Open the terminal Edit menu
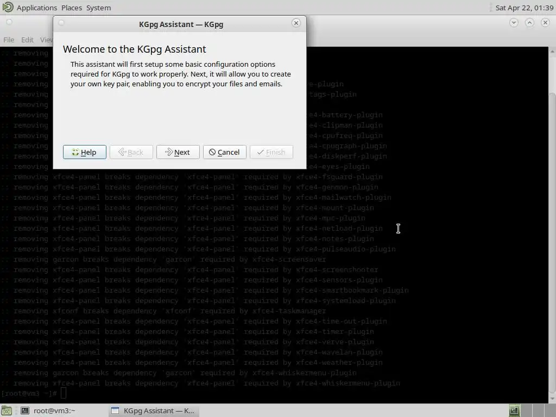The width and height of the screenshot is (556, 417). point(27,40)
